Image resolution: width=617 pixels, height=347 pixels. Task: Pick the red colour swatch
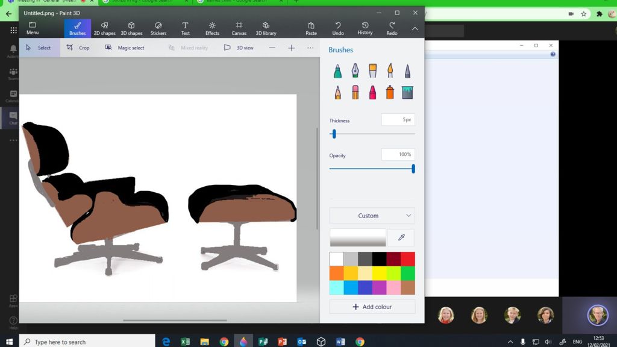(x=408, y=259)
